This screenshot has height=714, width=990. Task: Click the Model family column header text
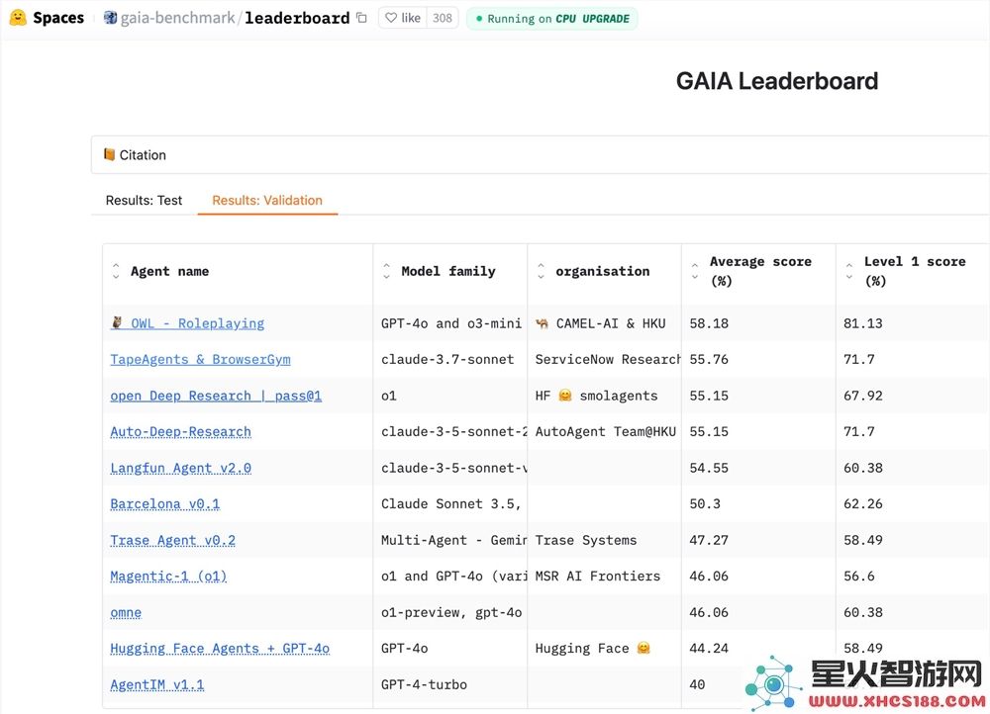tap(448, 271)
